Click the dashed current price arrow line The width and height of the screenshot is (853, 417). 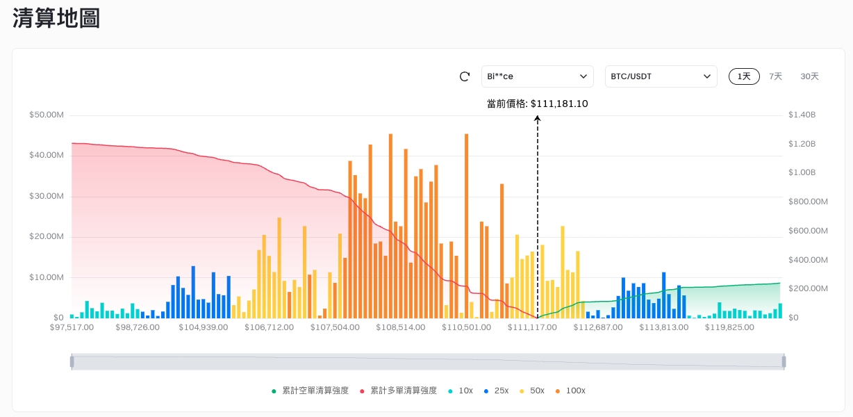(537, 208)
